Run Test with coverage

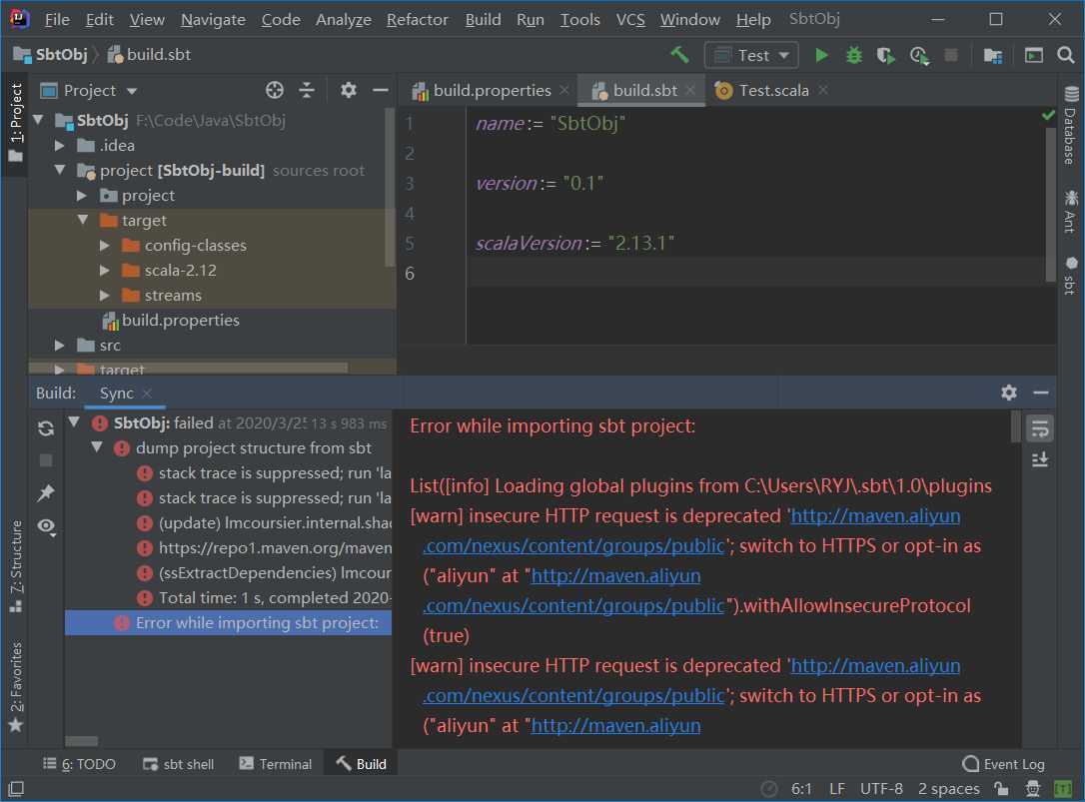(x=886, y=55)
